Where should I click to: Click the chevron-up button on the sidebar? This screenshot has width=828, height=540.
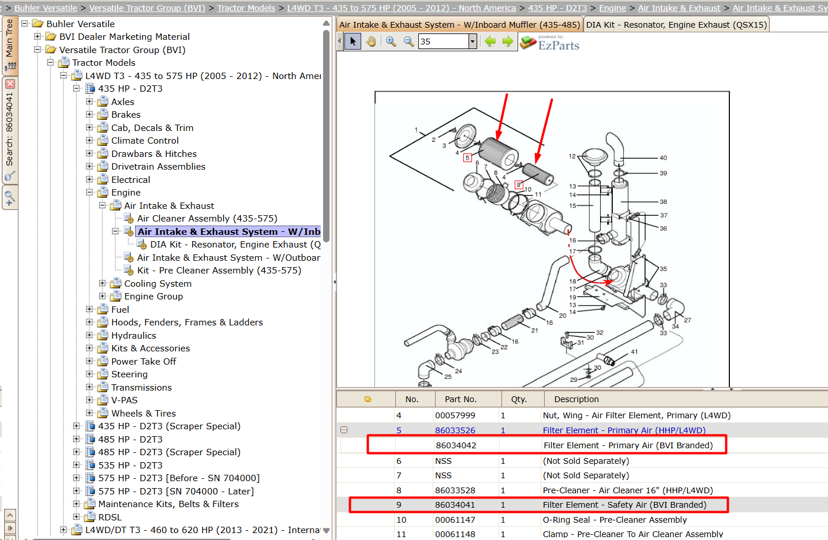click(x=10, y=515)
